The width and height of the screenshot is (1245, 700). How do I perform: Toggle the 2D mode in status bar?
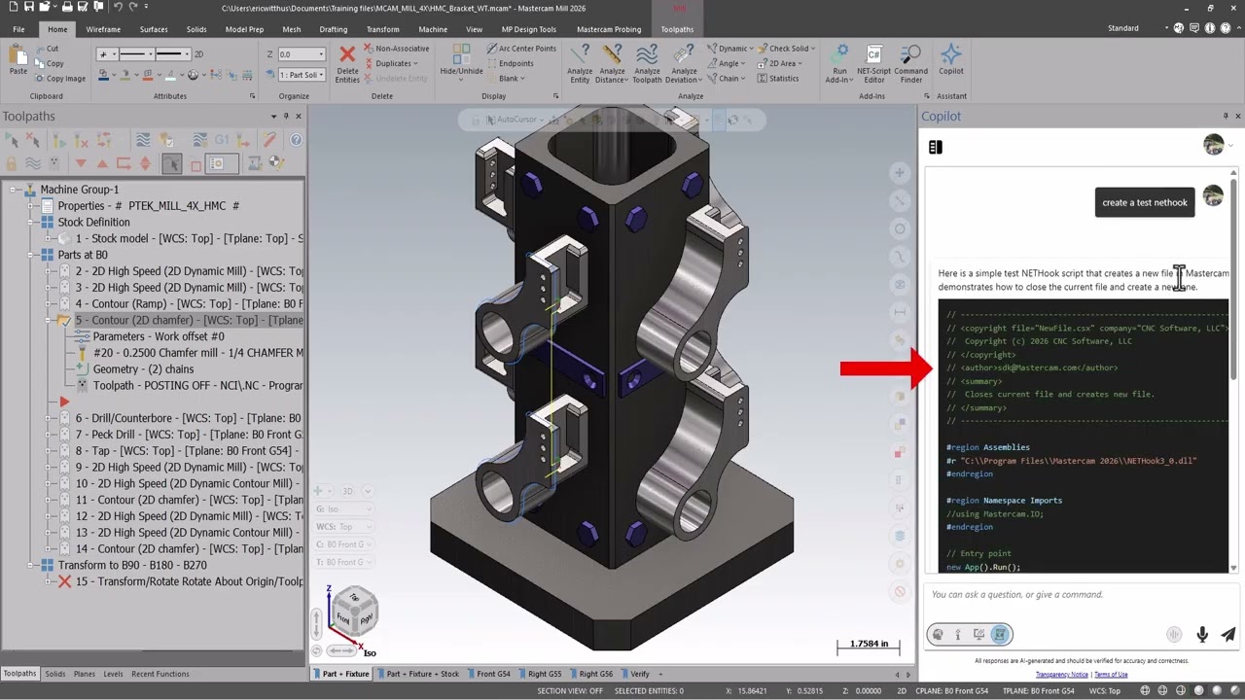point(903,690)
